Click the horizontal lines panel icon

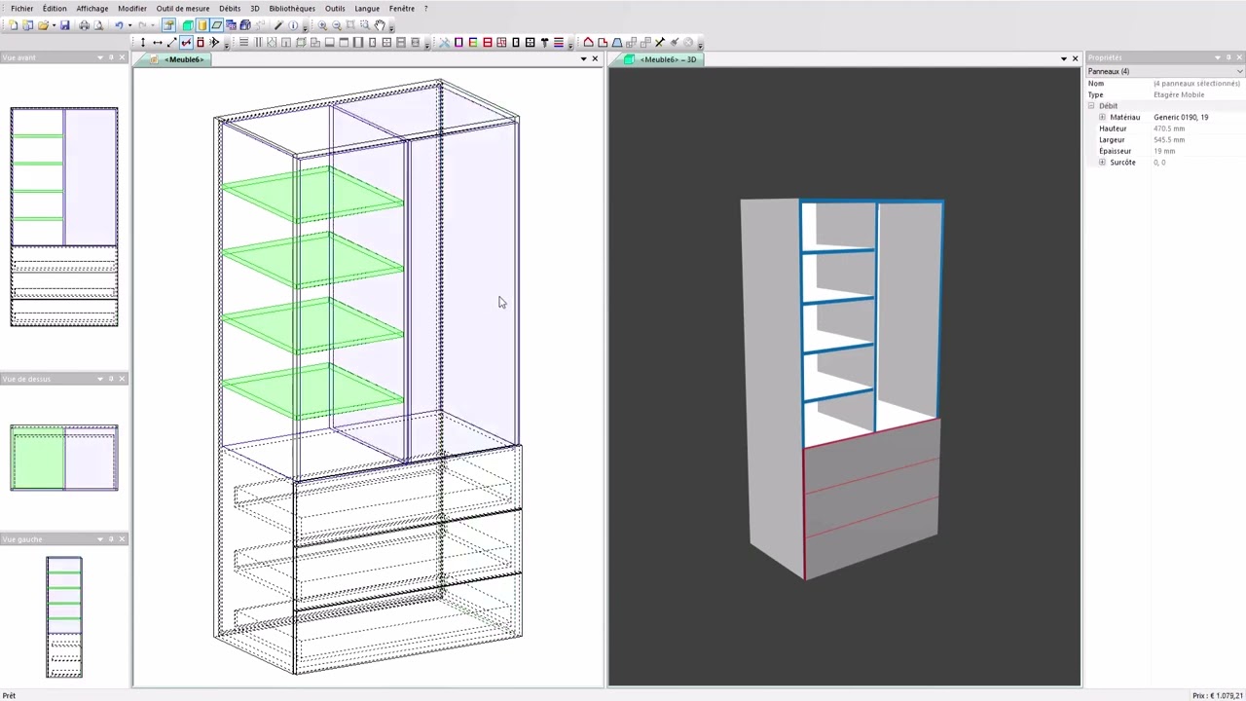pyautogui.click(x=243, y=43)
